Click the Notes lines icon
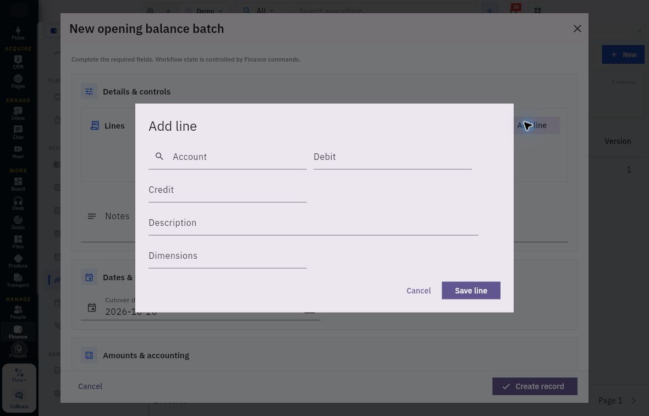This screenshot has height=416, width=649. [x=92, y=217]
